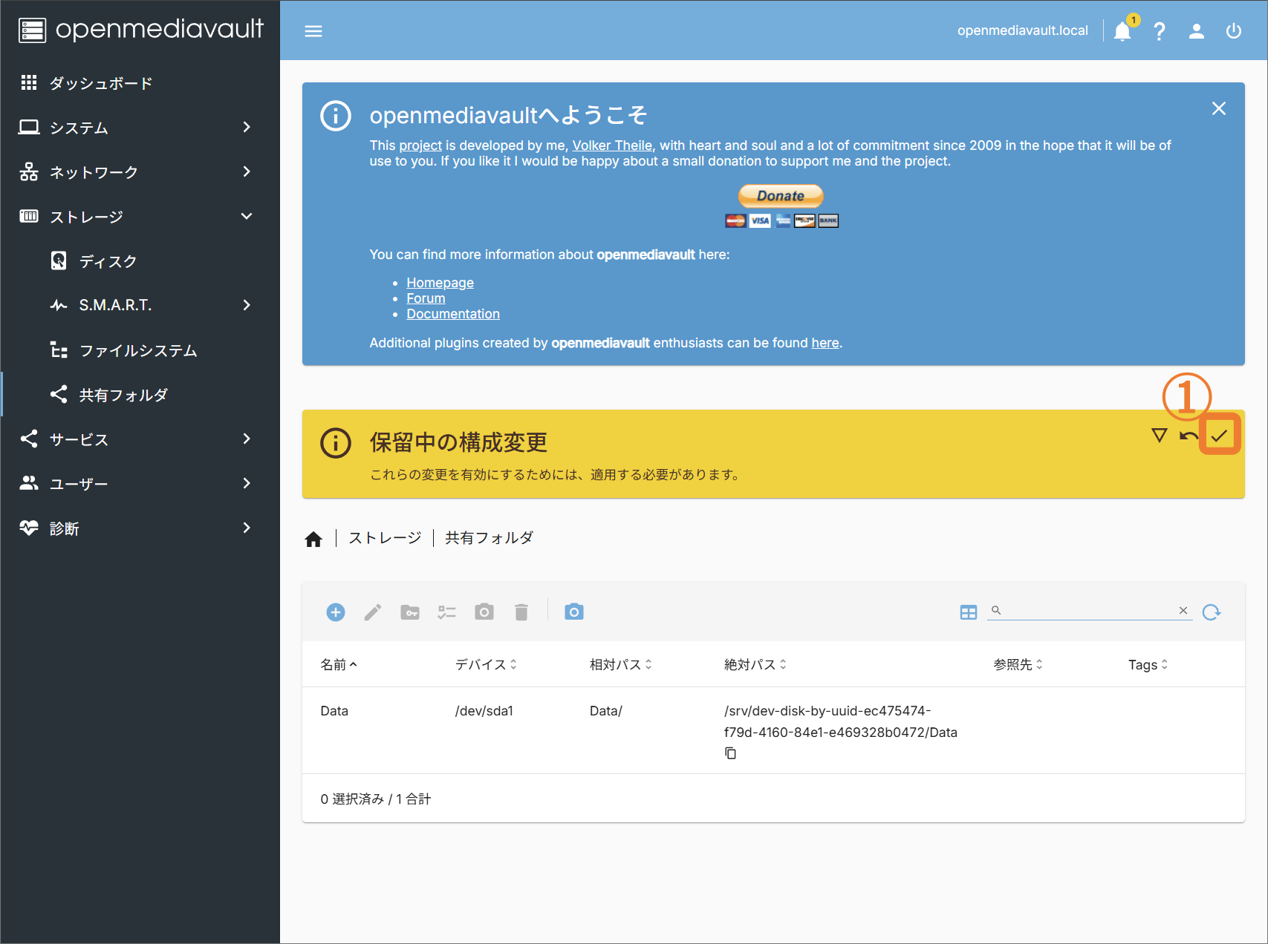This screenshot has width=1268, height=944.
Task: Toggle the hamburger navigation menu
Action: tap(313, 31)
